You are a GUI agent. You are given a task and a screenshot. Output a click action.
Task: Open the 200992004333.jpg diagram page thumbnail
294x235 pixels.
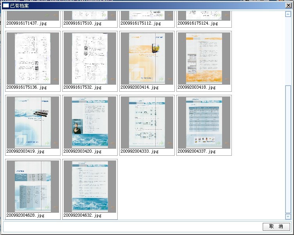click(x=147, y=123)
